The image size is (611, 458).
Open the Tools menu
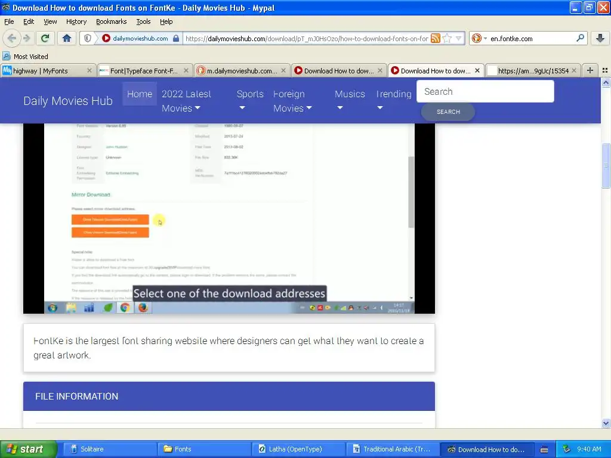point(143,21)
